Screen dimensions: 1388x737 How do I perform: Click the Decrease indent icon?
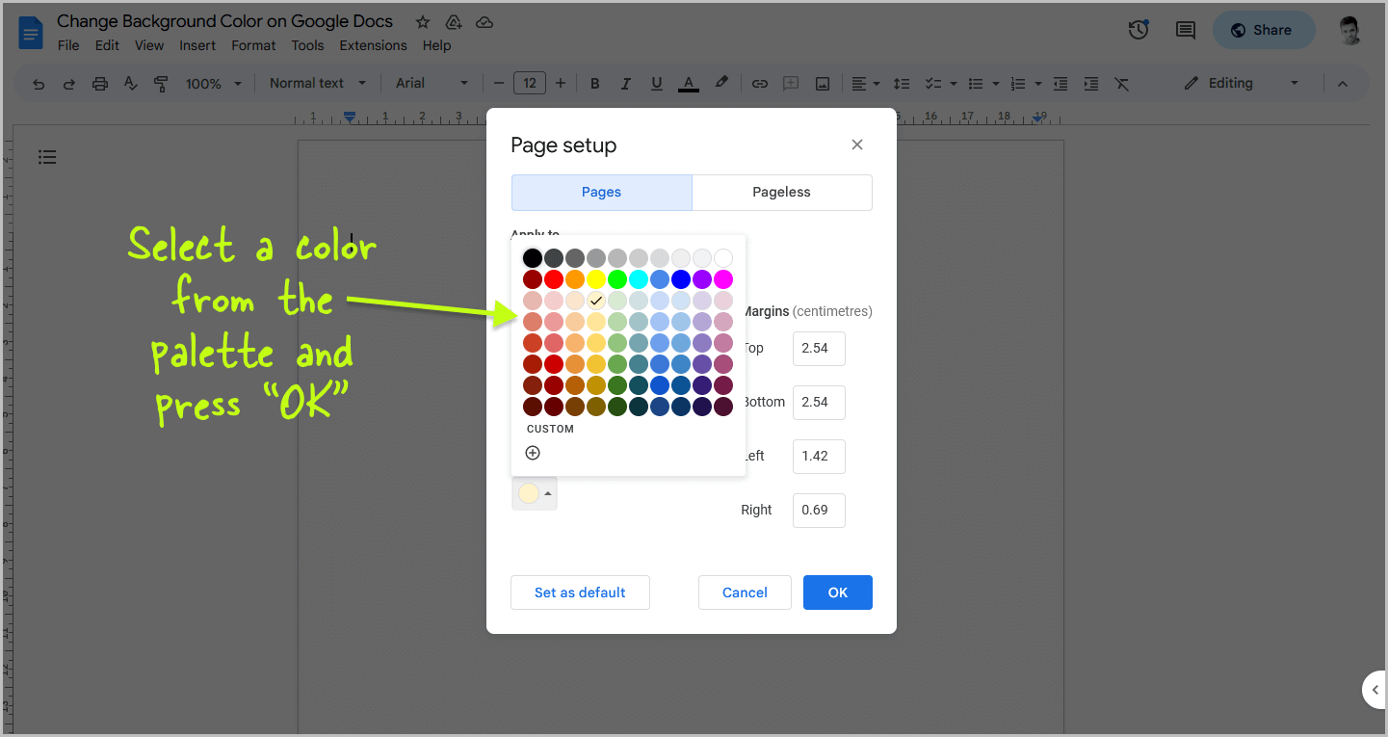click(1061, 84)
